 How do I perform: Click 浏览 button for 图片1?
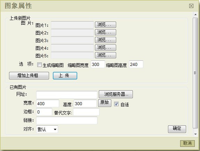point(105,25)
